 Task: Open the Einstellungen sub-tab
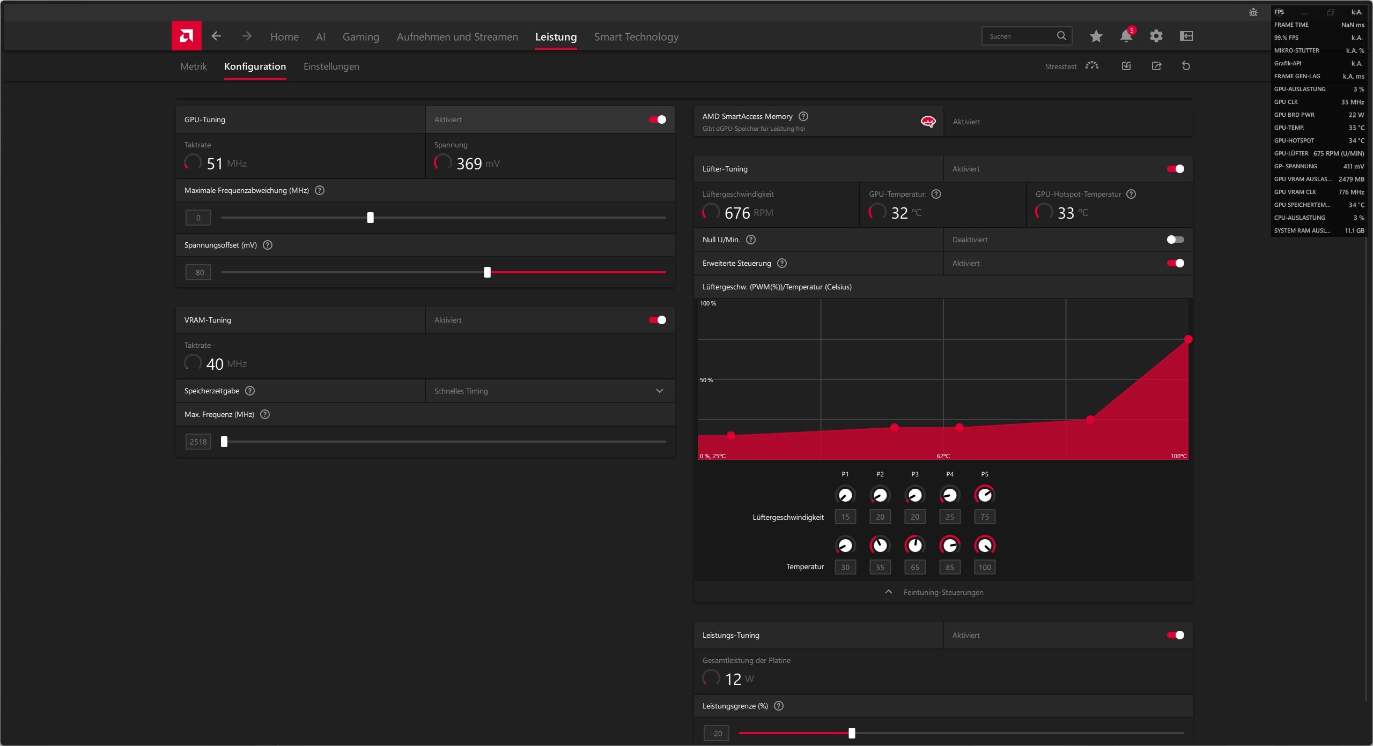[331, 66]
